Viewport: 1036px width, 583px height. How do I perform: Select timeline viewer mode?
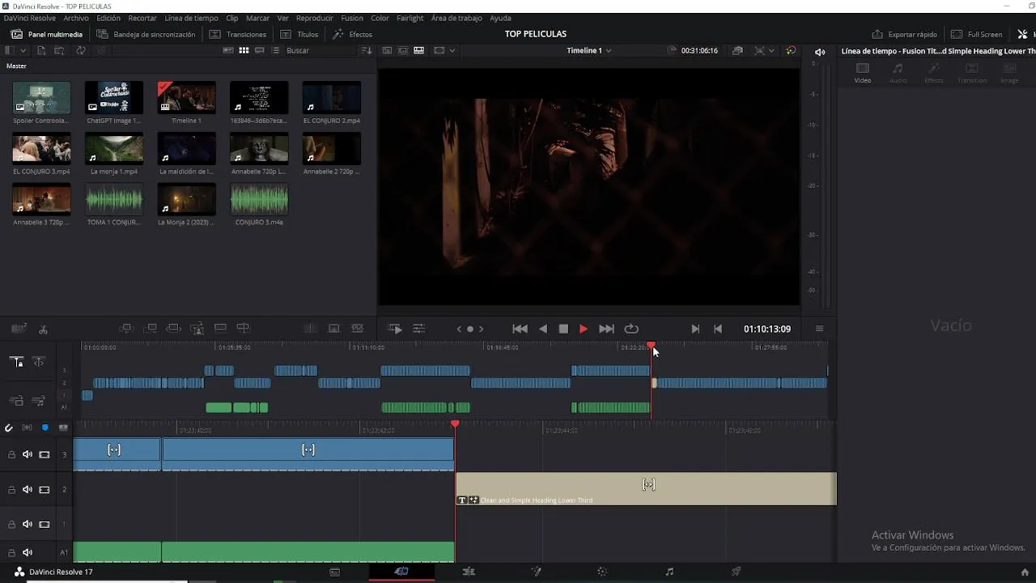point(418,50)
